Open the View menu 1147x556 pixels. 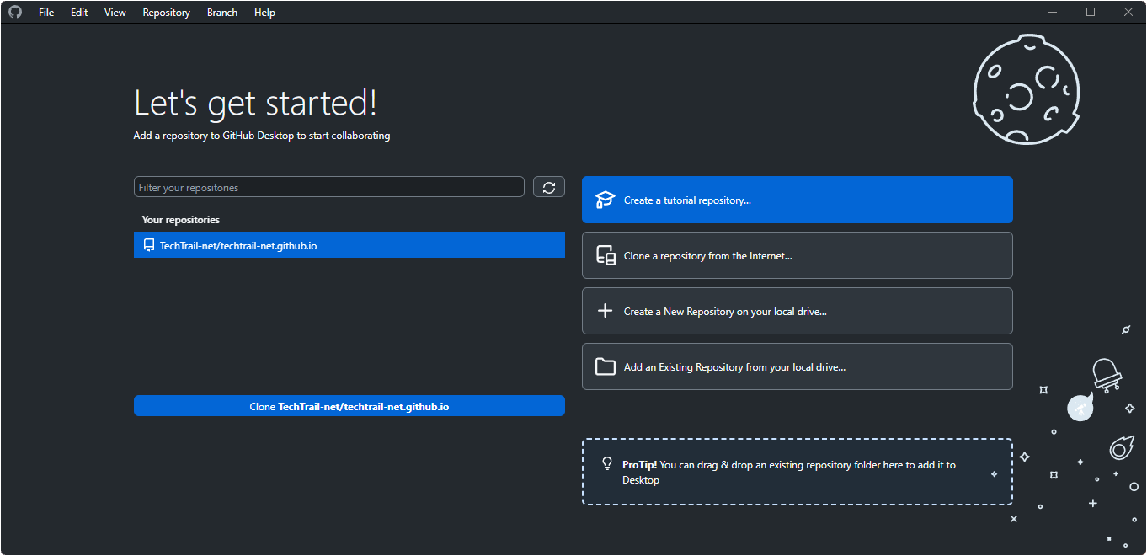115,13
